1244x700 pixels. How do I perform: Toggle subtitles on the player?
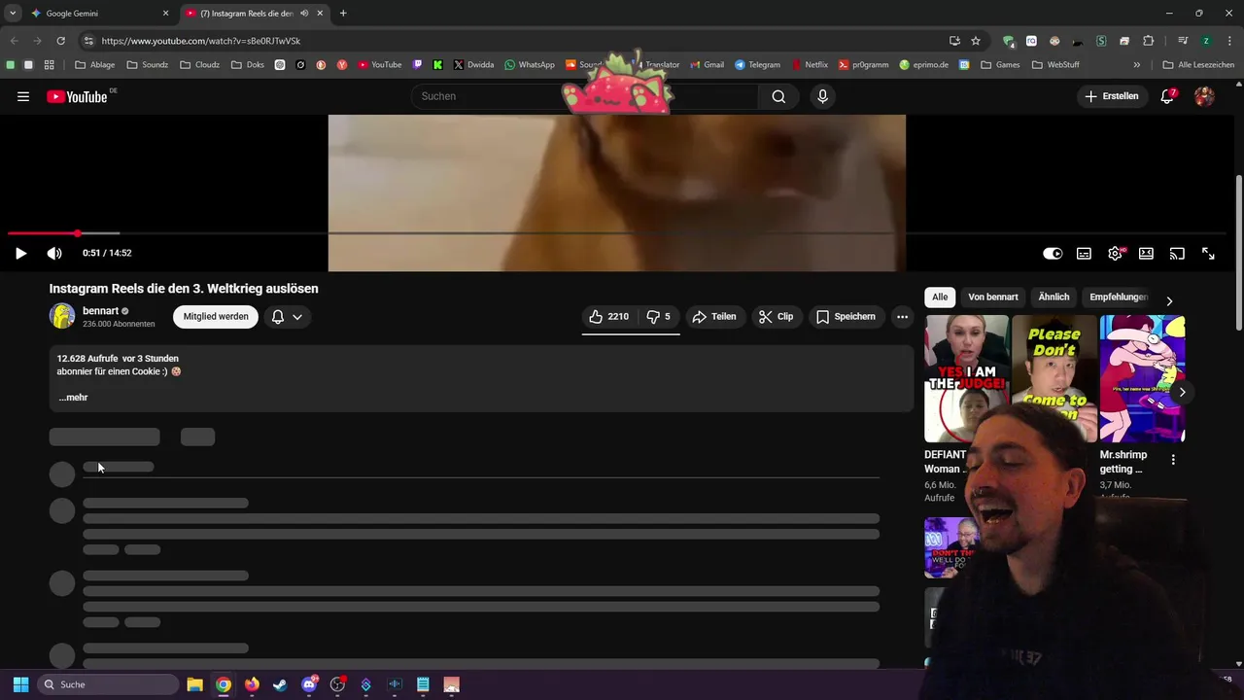pos(1084,253)
